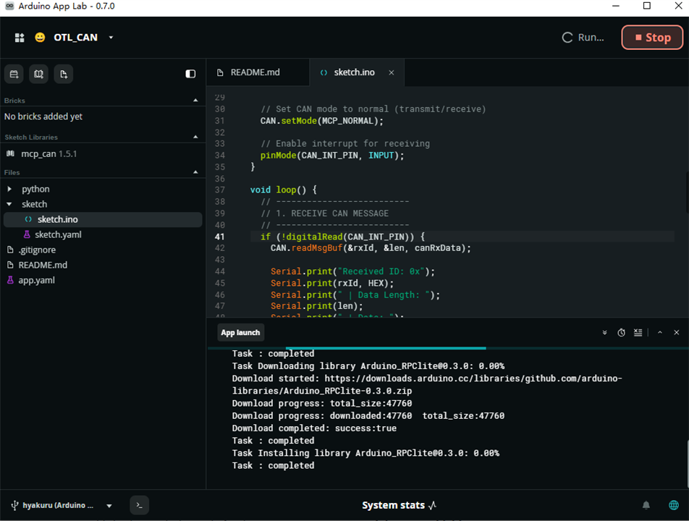Open the apps grid icon
Screen dimensions: 689x521
coord(20,38)
